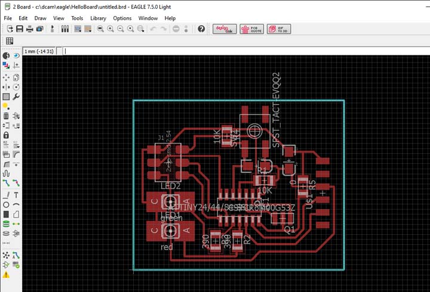Open the CAM processor icon

[40, 29]
